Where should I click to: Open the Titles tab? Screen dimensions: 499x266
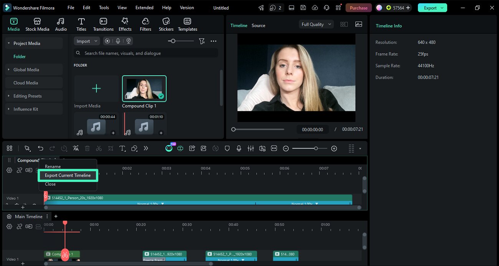click(81, 25)
